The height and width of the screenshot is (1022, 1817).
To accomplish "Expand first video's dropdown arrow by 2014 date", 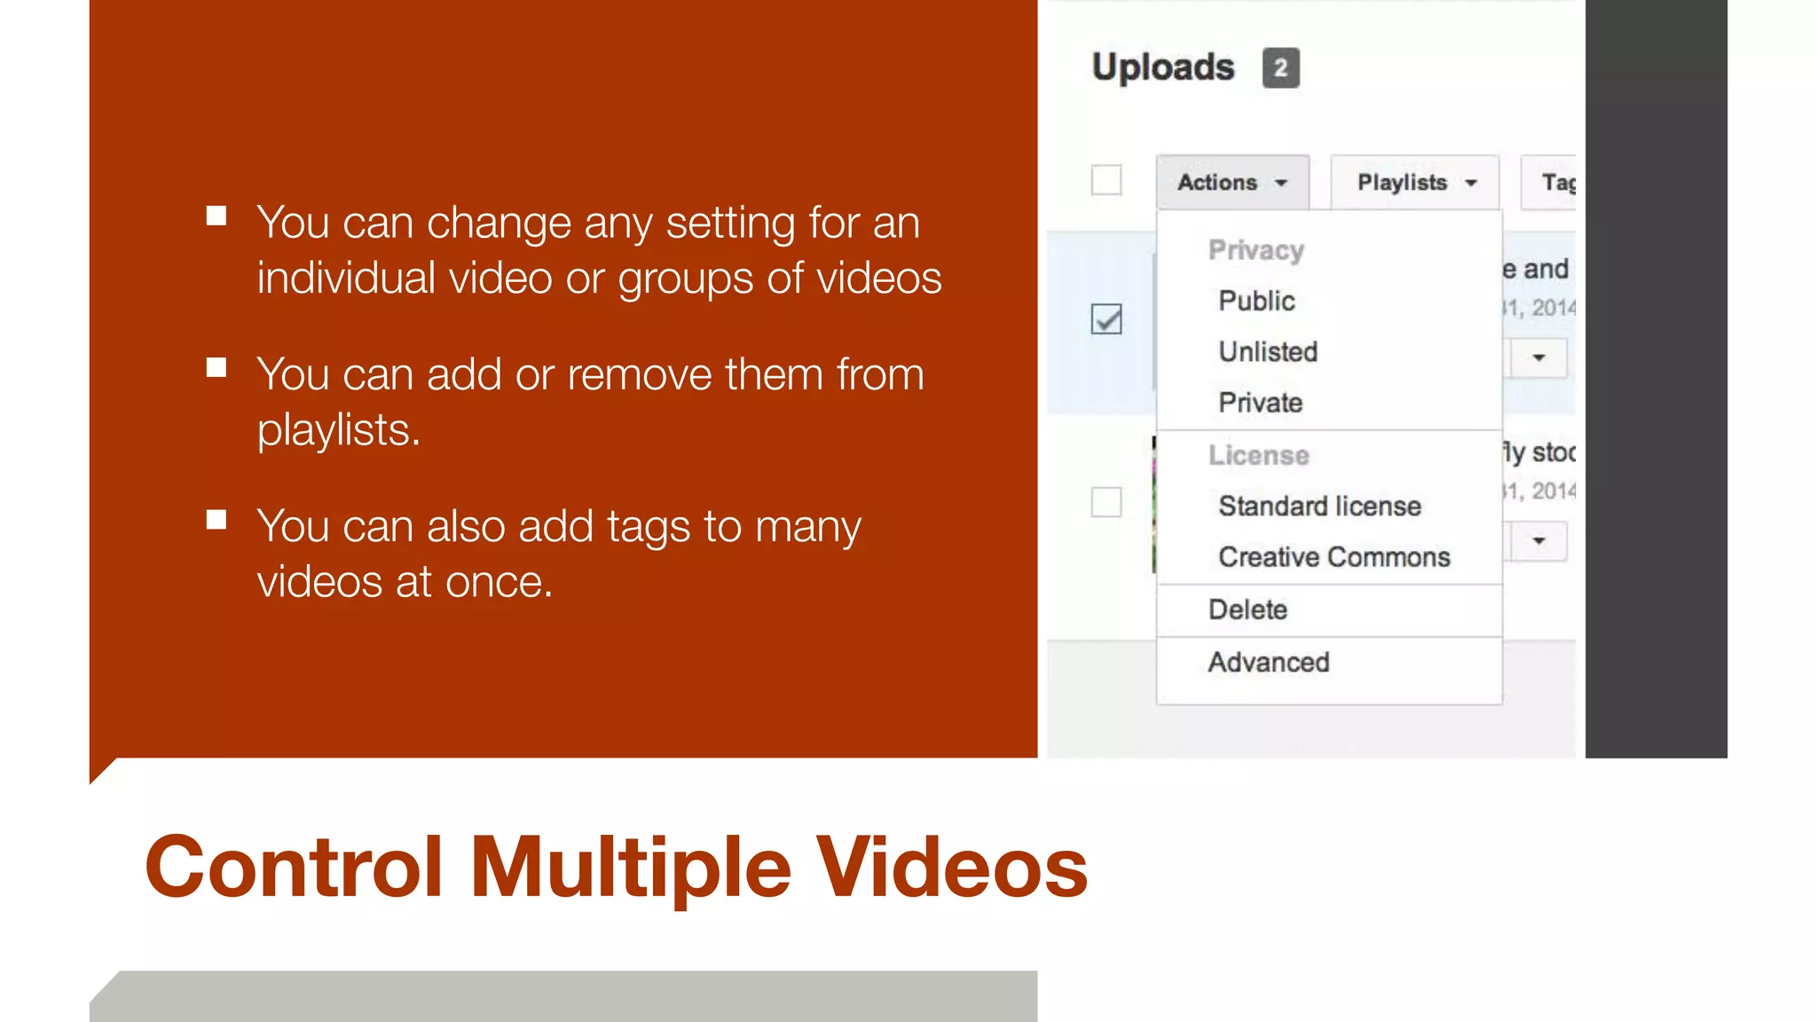I will pyautogui.click(x=1539, y=358).
